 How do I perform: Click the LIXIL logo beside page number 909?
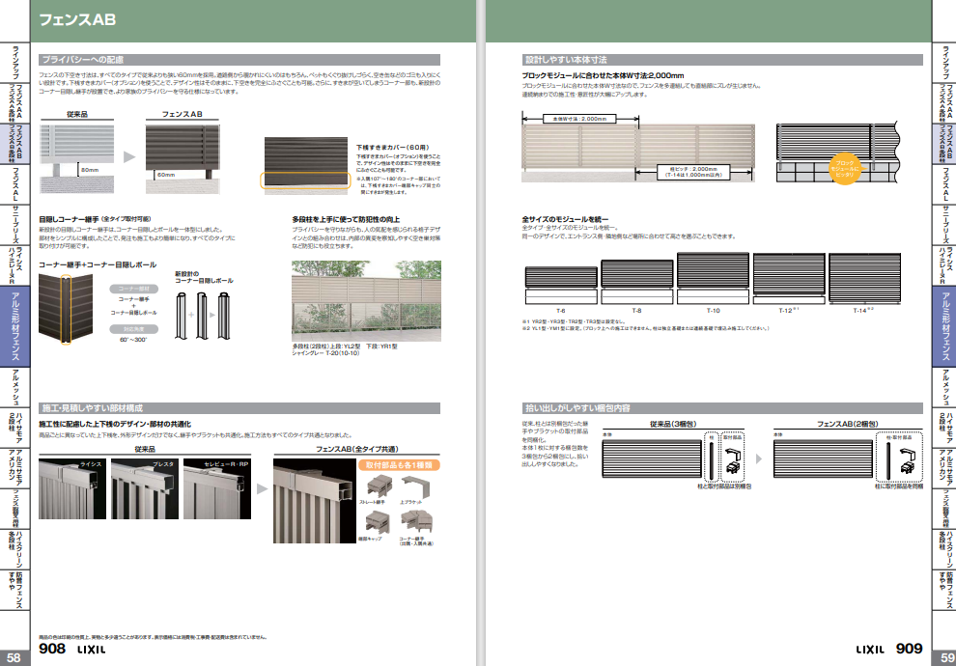tap(870, 650)
